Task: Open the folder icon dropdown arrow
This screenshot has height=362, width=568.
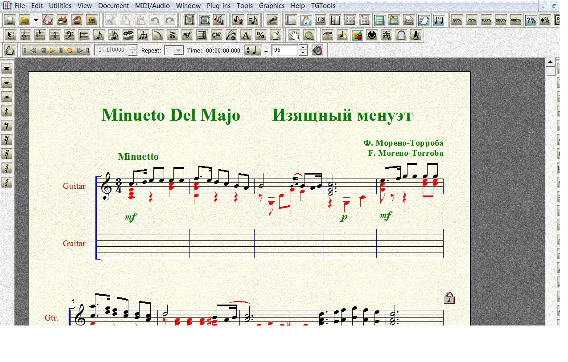Action: click(36, 20)
